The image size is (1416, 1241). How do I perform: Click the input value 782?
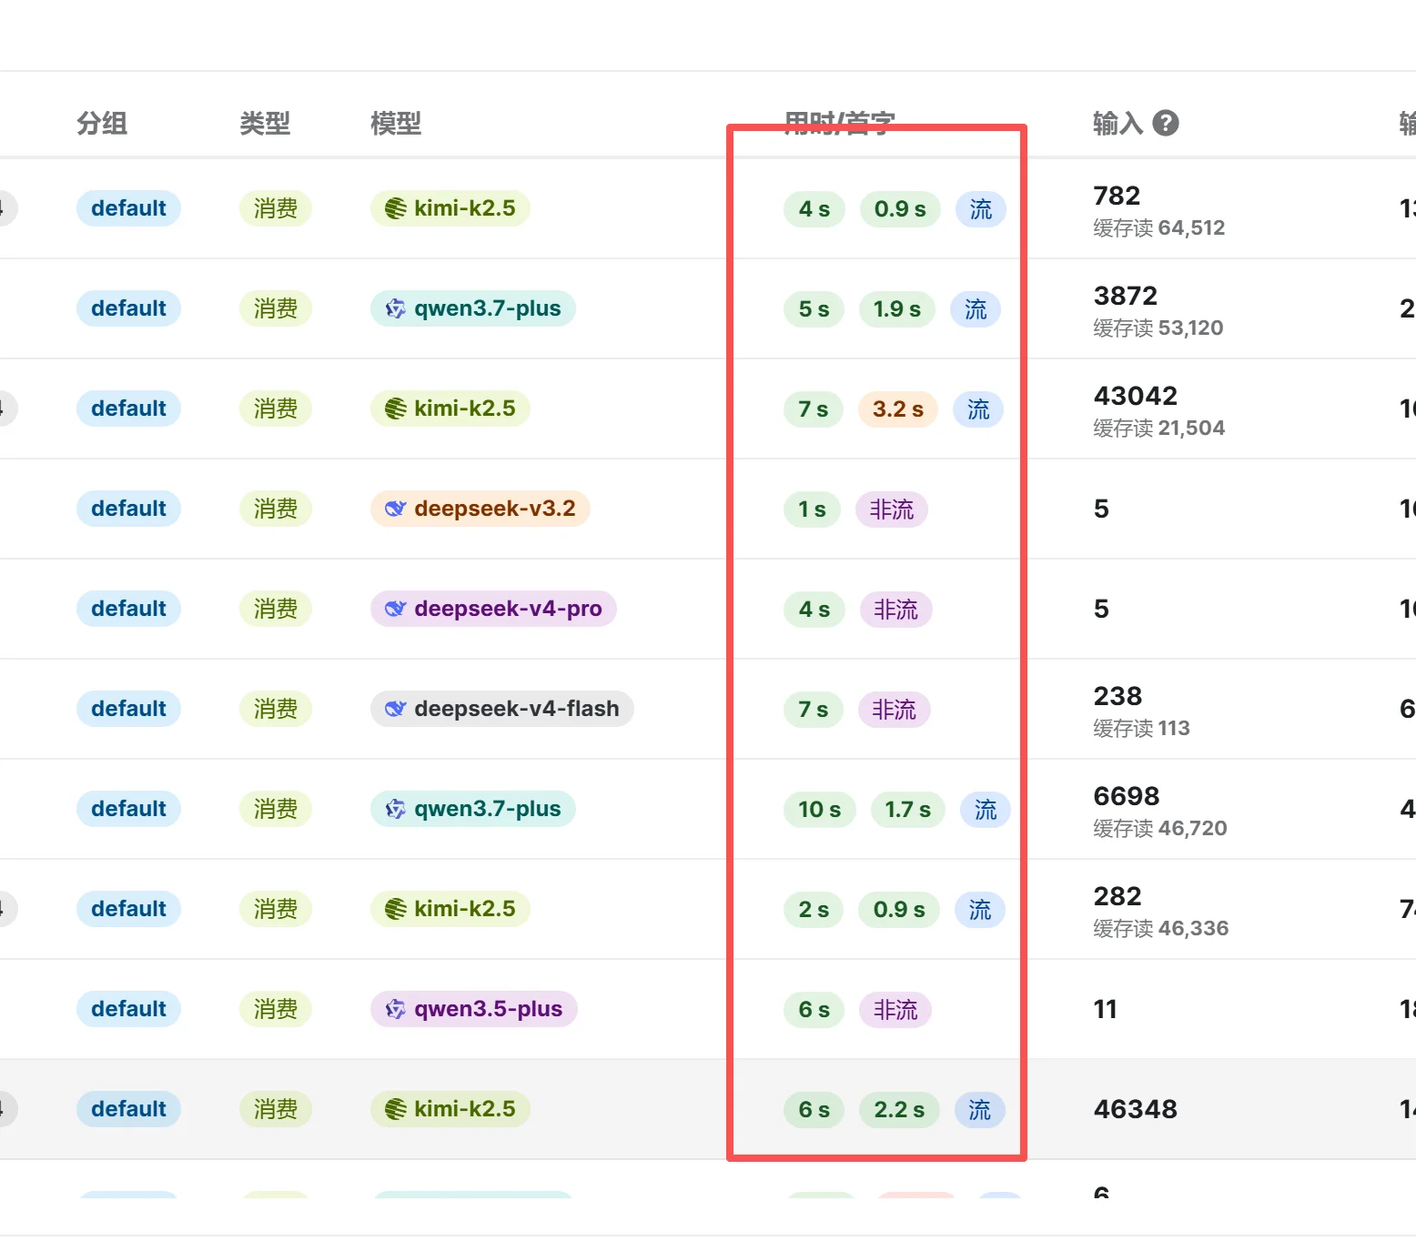pos(1117,196)
